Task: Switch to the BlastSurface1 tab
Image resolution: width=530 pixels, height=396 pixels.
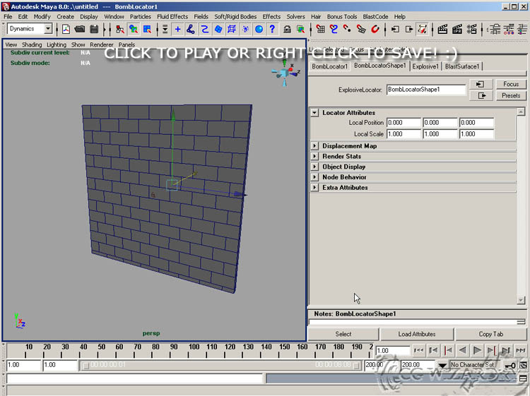Action: 462,66
